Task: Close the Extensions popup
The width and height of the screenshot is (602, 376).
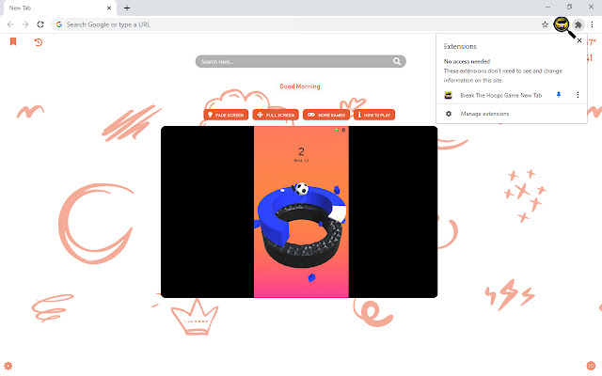Action: (x=579, y=40)
